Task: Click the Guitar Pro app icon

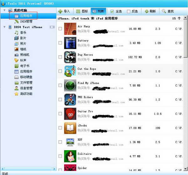Action: click(70, 114)
